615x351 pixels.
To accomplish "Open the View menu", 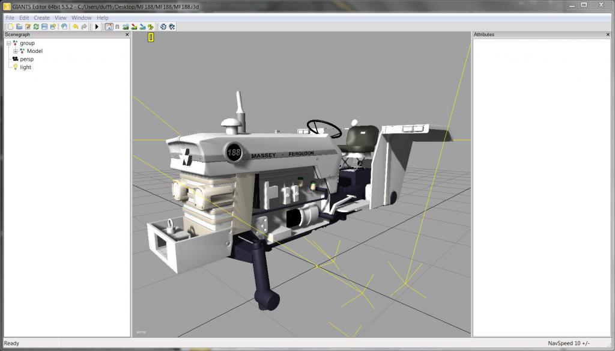I will 61,17.
